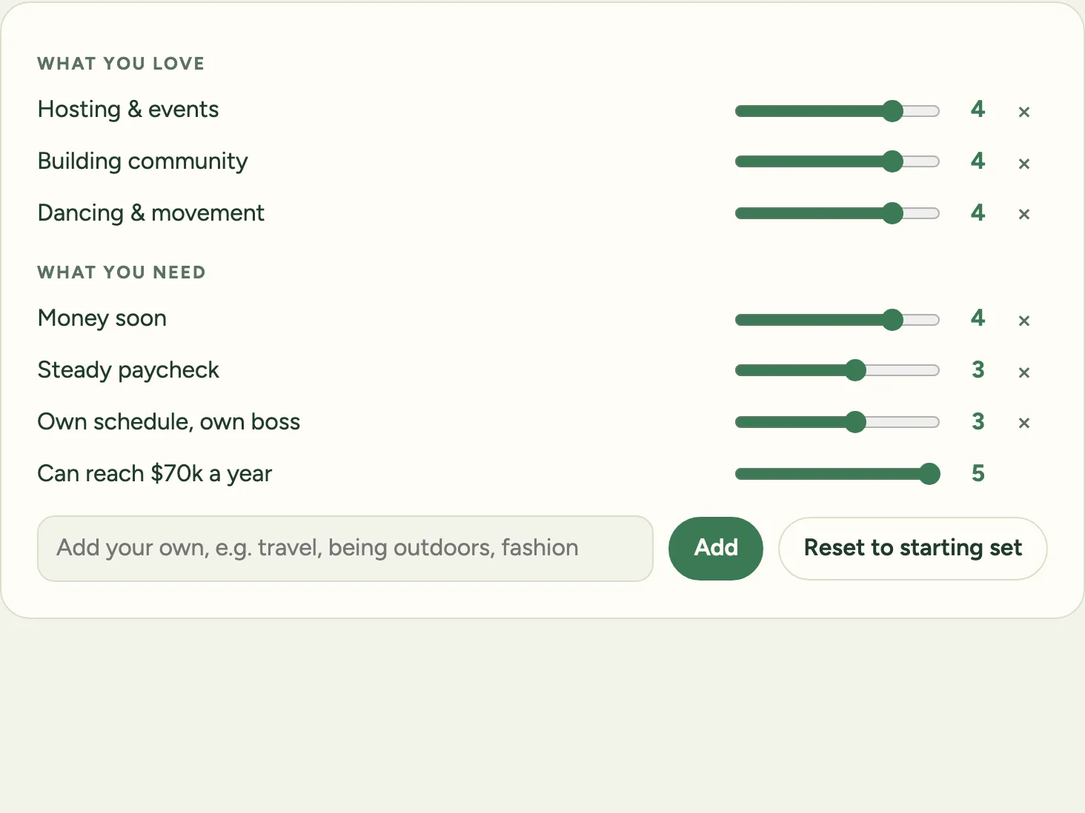Adjust the Money soon slider
1085x813 pixels.
click(x=837, y=320)
